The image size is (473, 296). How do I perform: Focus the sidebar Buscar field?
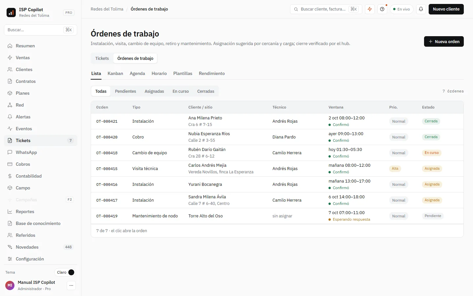tap(40, 30)
